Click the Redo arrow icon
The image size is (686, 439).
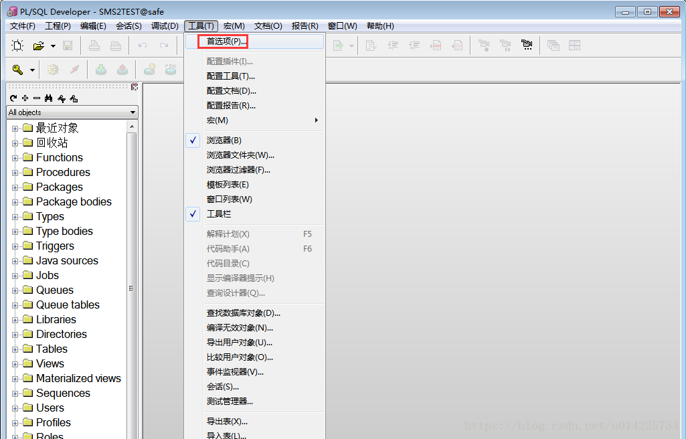click(x=163, y=46)
